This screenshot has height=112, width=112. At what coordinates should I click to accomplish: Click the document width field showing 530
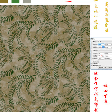(101, 53)
